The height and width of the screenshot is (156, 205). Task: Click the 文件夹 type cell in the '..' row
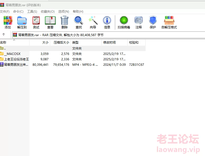77,48
